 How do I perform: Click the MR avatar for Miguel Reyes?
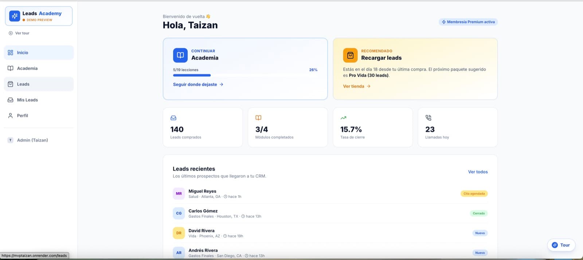click(179, 194)
